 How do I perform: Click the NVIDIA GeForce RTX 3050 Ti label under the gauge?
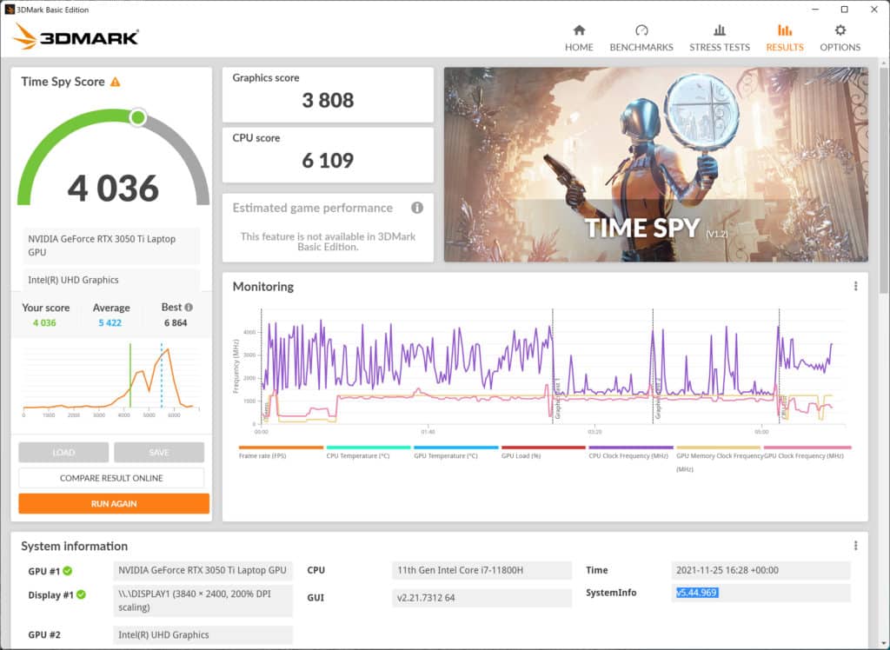(111, 245)
